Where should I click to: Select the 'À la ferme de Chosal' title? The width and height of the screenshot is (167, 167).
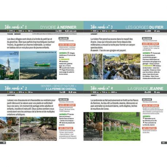[x=61, y=89]
